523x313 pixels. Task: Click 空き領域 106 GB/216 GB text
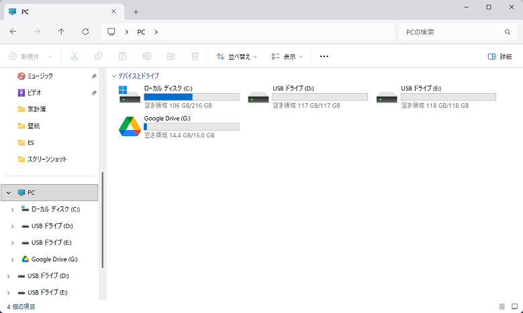[178, 106]
